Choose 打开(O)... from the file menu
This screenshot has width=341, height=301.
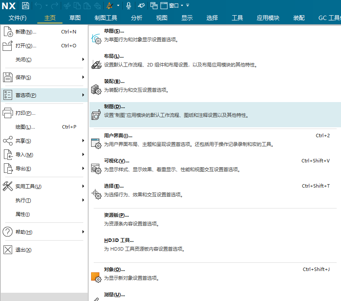(44, 46)
